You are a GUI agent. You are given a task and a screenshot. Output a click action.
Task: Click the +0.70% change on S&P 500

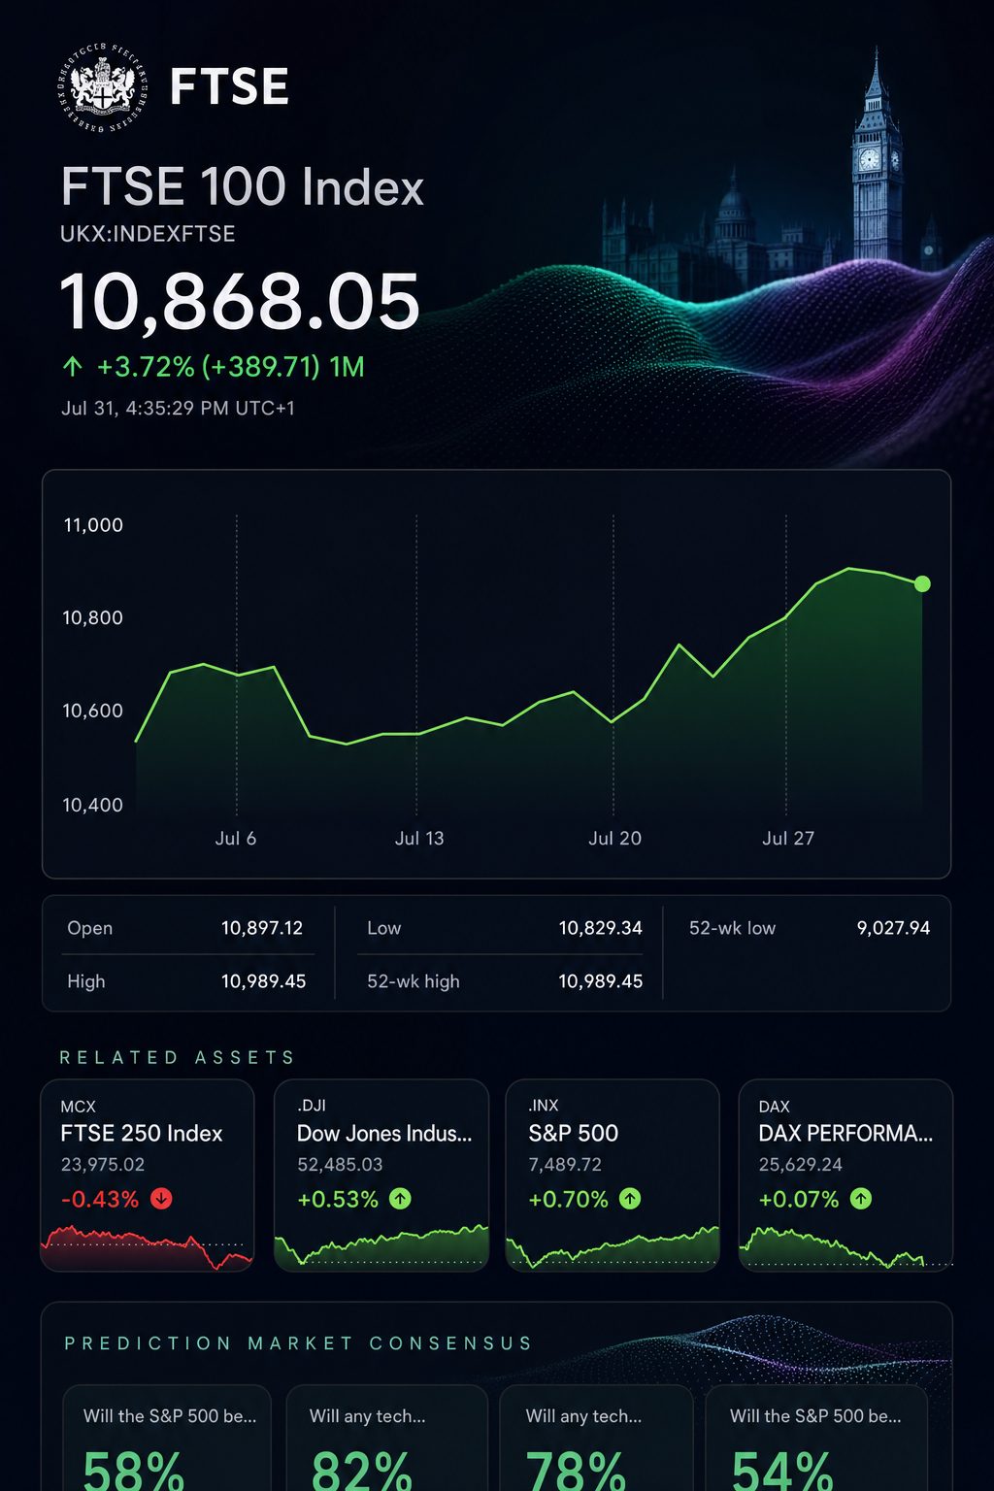click(568, 1199)
